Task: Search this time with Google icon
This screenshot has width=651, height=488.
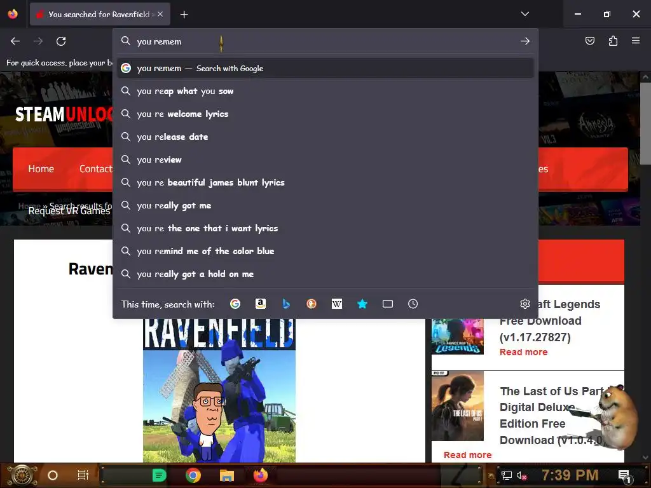Action: (x=235, y=304)
